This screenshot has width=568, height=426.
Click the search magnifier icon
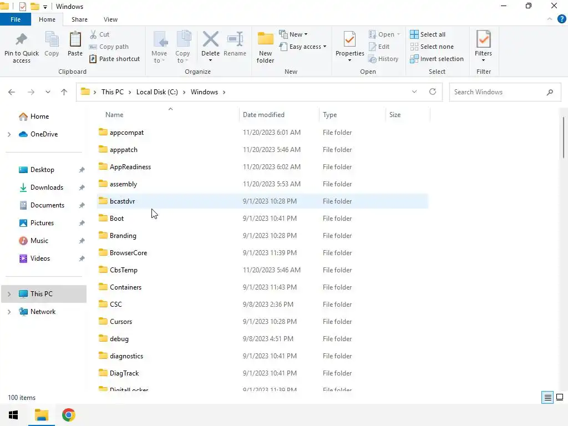(550, 92)
